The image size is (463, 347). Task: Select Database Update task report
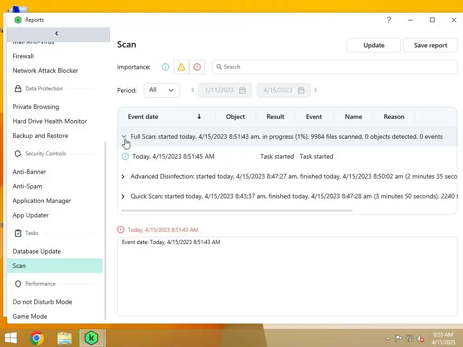(37, 251)
